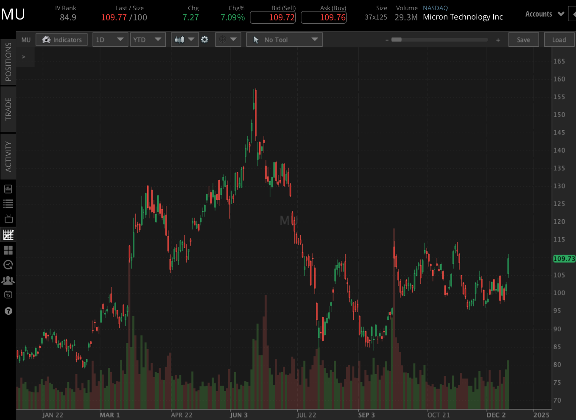The width and height of the screenshot is (576, 420).
Task: Click the history clock icon
Action: (x=8, y=265)
